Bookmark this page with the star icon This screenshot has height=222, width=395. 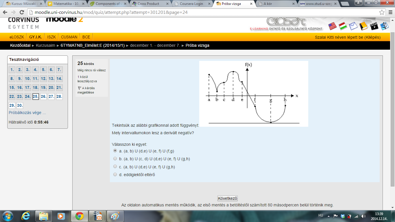coord(382,12)
